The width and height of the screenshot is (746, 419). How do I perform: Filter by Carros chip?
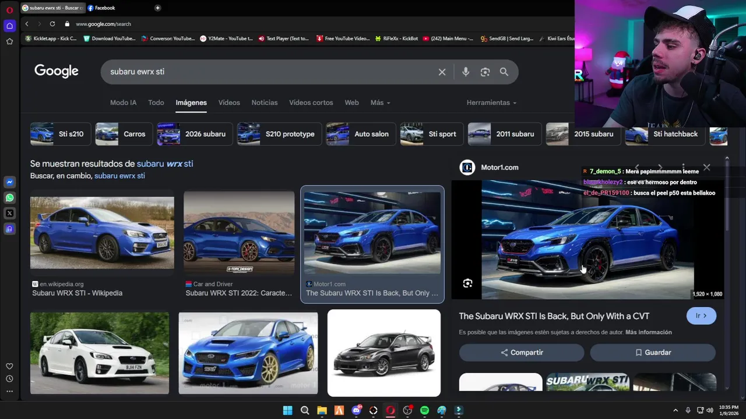(x=124, y=134)
